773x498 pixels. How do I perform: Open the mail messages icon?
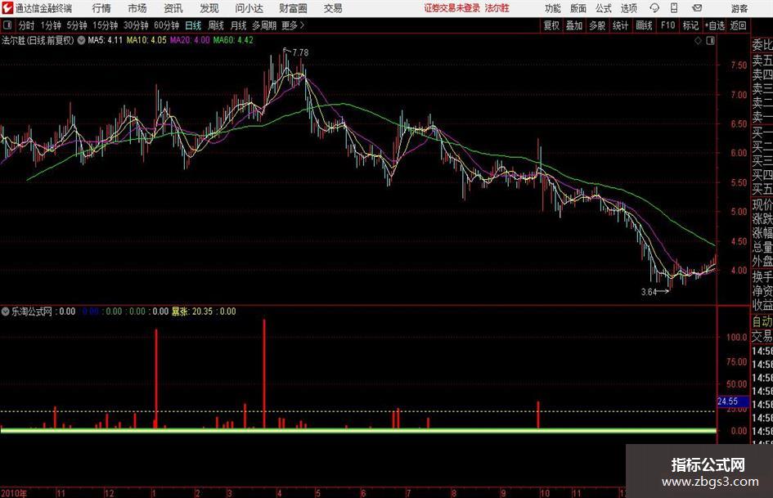[x=697, y=8]
